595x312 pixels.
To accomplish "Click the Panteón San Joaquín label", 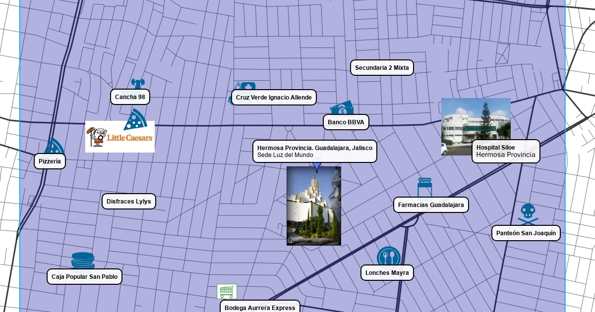I will point(526,233).
